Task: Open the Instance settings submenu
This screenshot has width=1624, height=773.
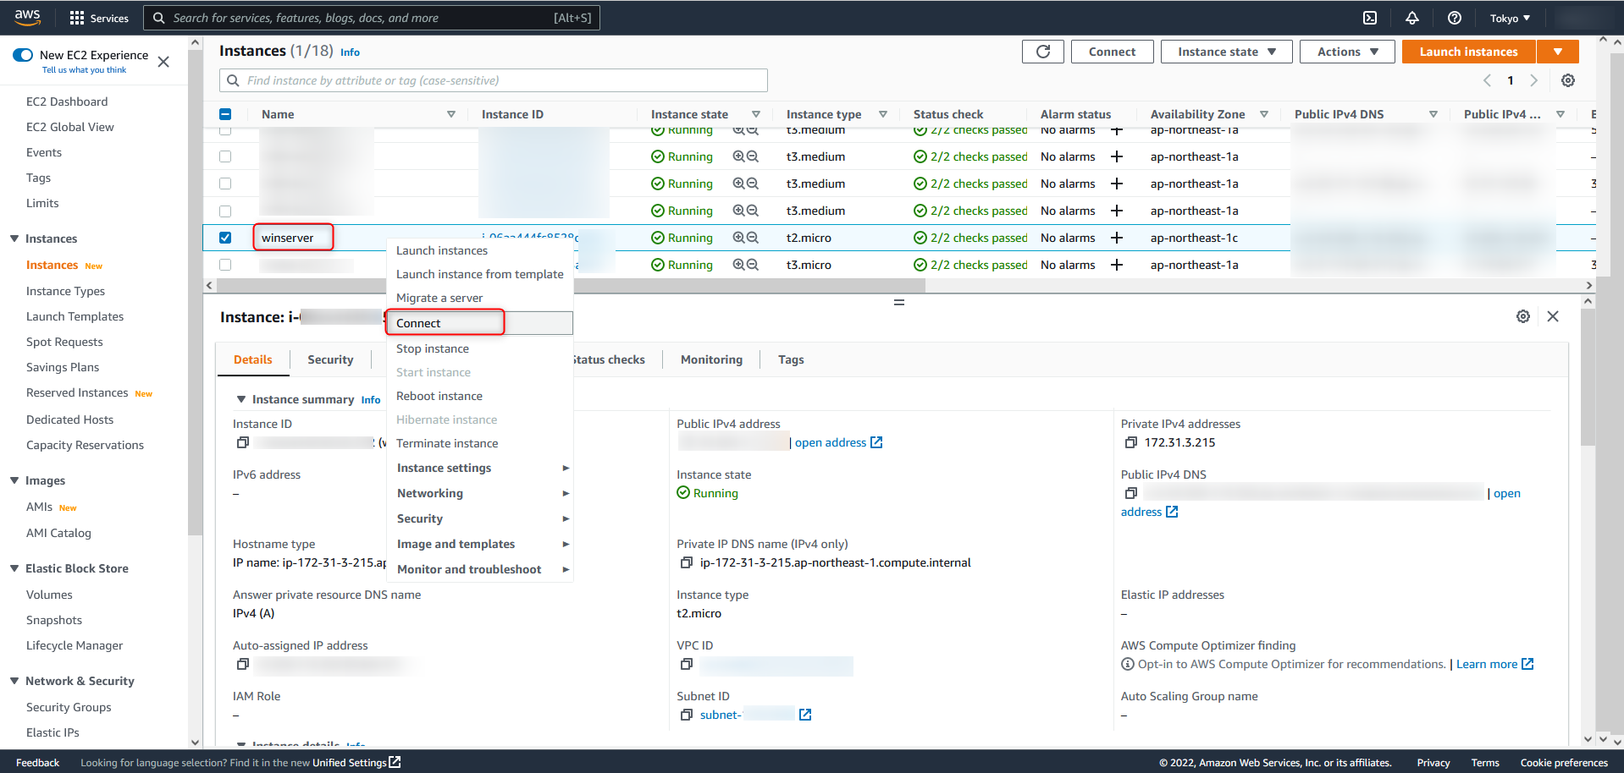Action: pyautogui.click(x=480, y=468)
